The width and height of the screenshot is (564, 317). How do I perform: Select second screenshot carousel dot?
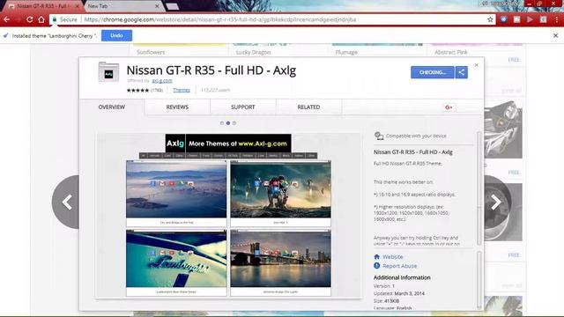tap(228, 123)
